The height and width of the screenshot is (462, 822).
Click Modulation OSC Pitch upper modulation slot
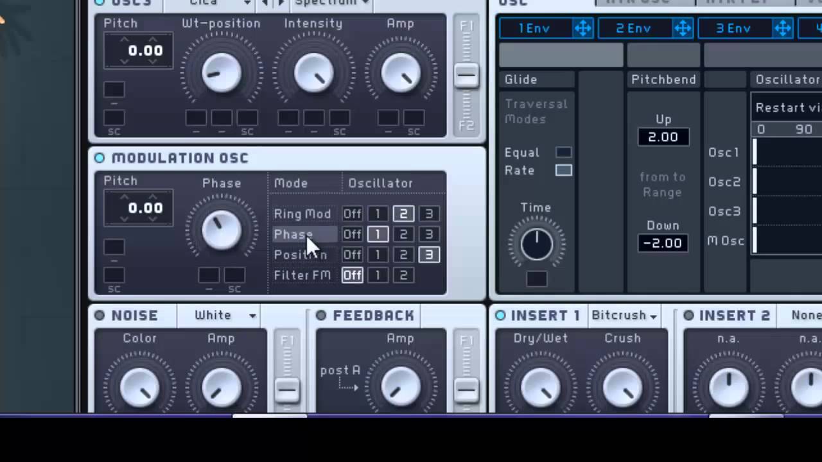click(114, 247)
